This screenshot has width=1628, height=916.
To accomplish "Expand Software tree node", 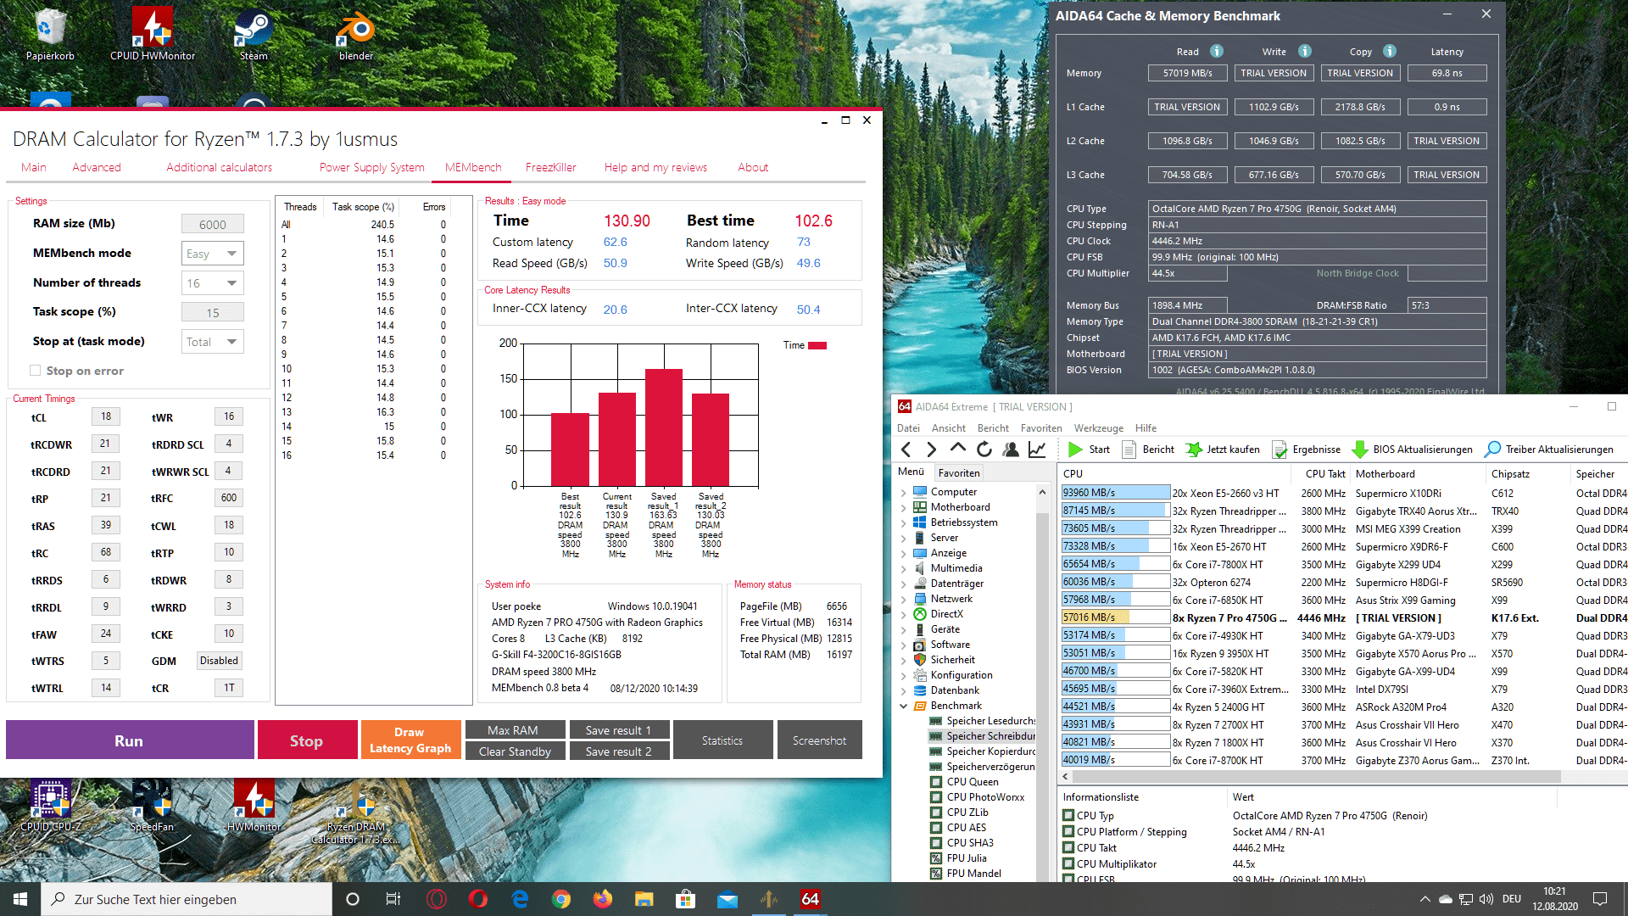I will (904, 645).
